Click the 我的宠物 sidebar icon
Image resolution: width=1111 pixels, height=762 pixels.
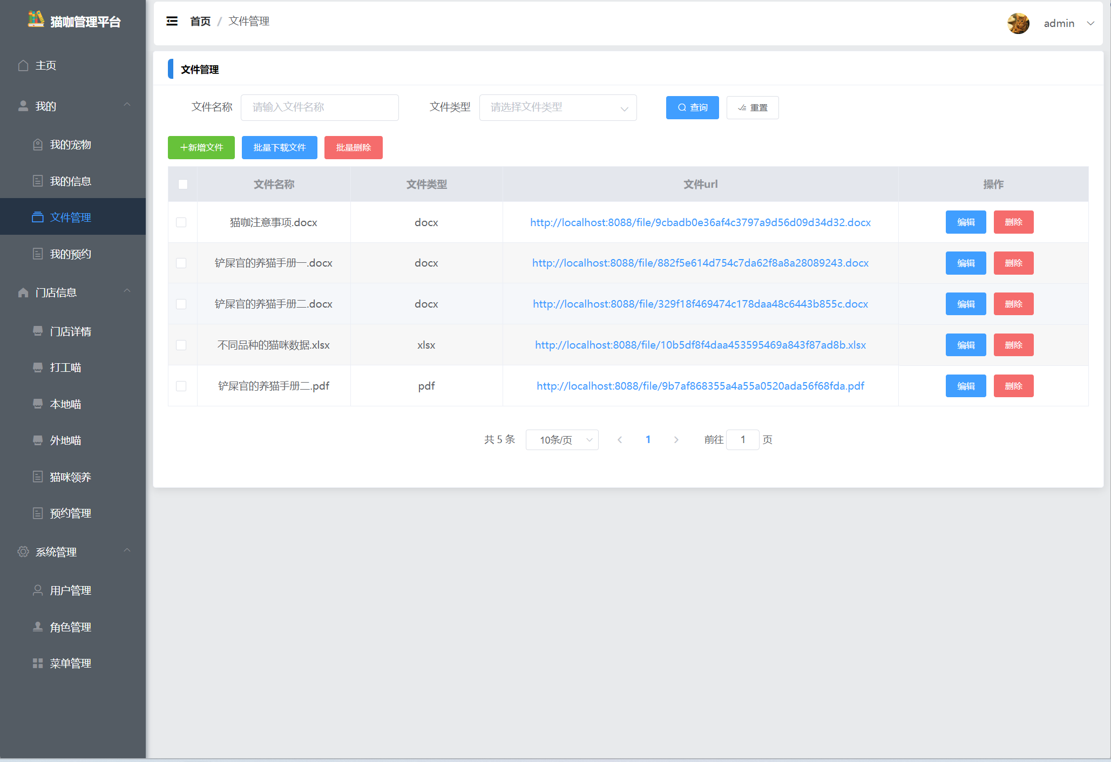click(x=38, y=145)
